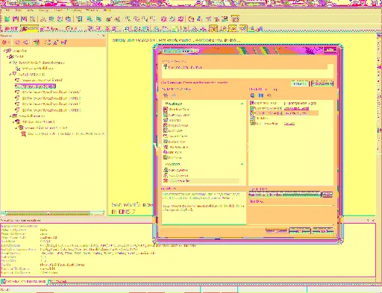Image resolution: width=382 pixels, height=293 pixels.
Task: Click the small button next to the dialog's combo box
Action: (x=328, y=195)
